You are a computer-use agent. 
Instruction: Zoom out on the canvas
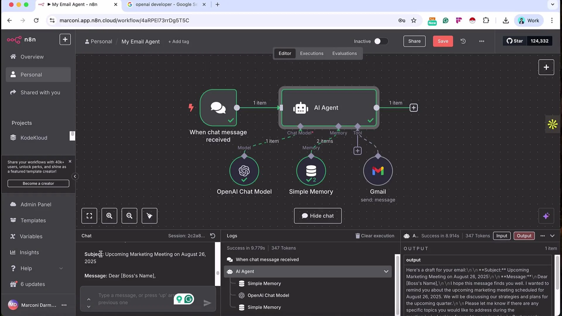[x=129, y=216]
